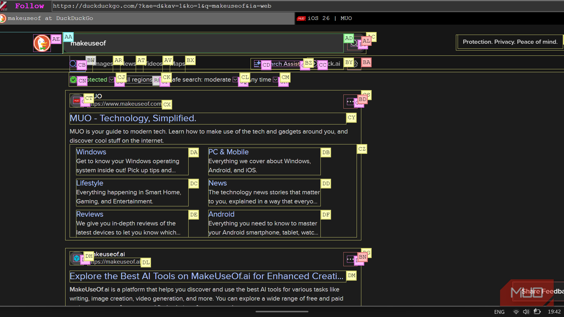The height and width of the screenshot is (317, 564).
Task: Focus the search box containing 'makeuseof'
Action: 203,43
